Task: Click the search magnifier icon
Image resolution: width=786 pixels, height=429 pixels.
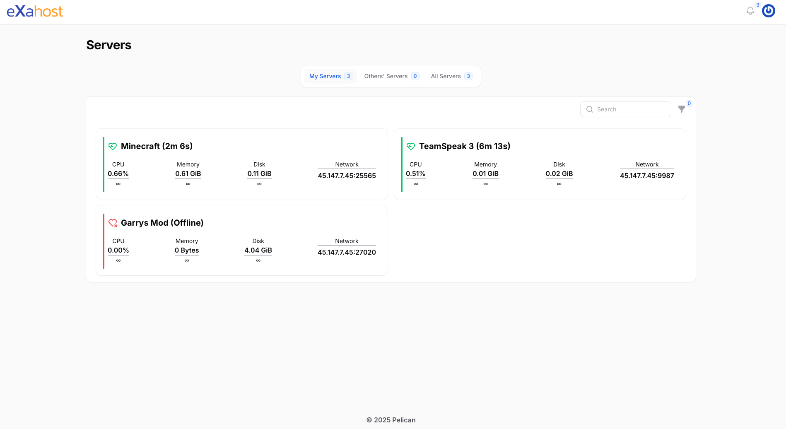Action: tap(590, 109)
